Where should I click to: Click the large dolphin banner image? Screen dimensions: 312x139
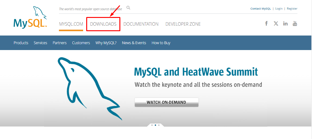(x=90, y=89)
